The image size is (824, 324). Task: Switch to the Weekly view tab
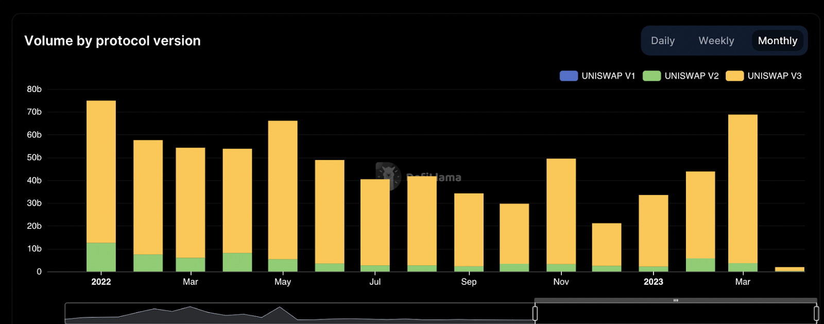[716, 41]
